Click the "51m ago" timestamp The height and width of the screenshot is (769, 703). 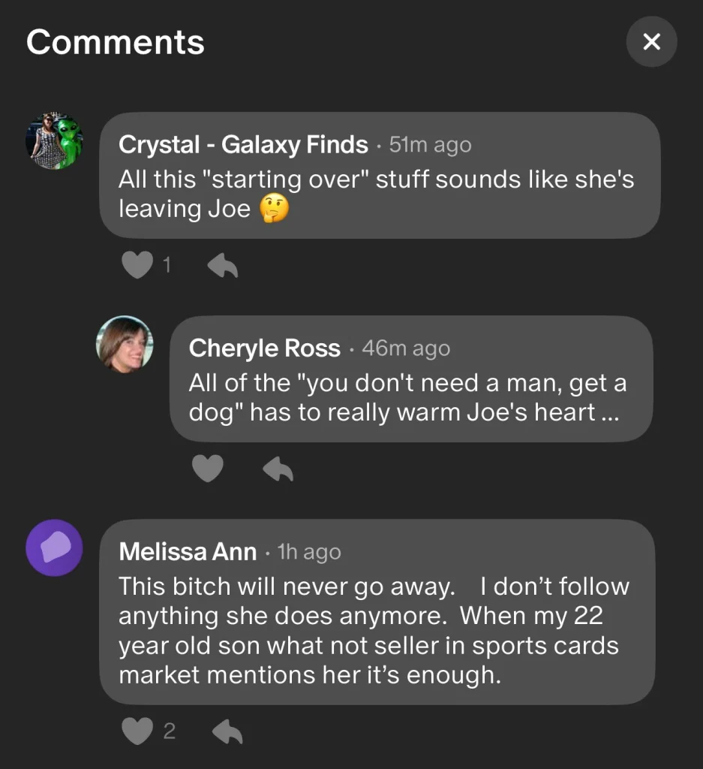[x=430, y=145]
